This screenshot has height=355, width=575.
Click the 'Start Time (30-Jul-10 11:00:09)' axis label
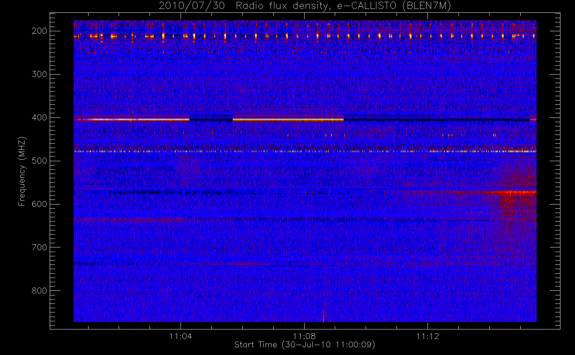tap(305, 345)
